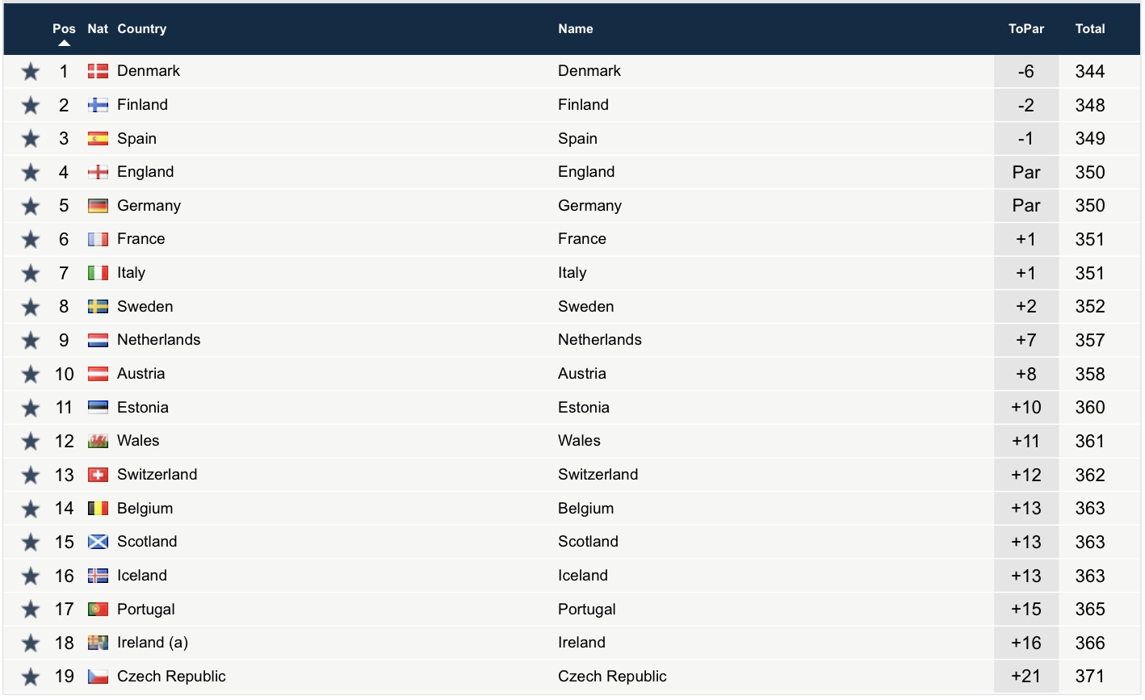Click the sort arrow under Pos
Viewport: 1145px width, 700px height.
point(64,43)
